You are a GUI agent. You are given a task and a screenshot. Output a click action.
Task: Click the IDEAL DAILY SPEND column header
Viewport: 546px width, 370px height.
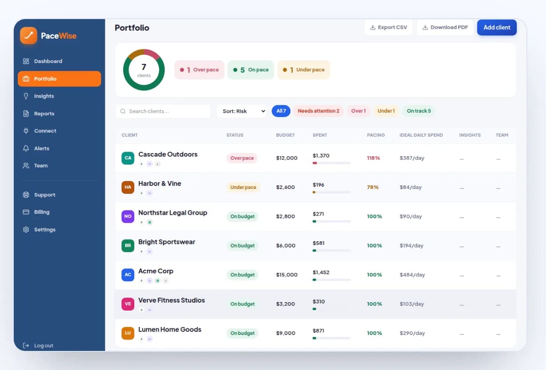pyautogui.click(x=421, y=135)
